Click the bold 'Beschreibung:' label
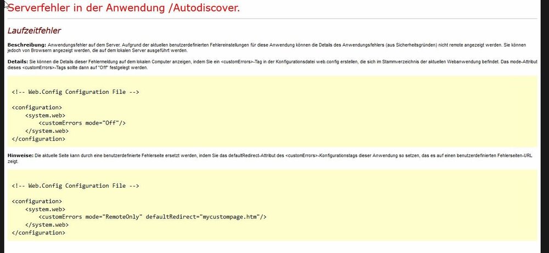This screenshot has width=549, height=253. point(27,44)
